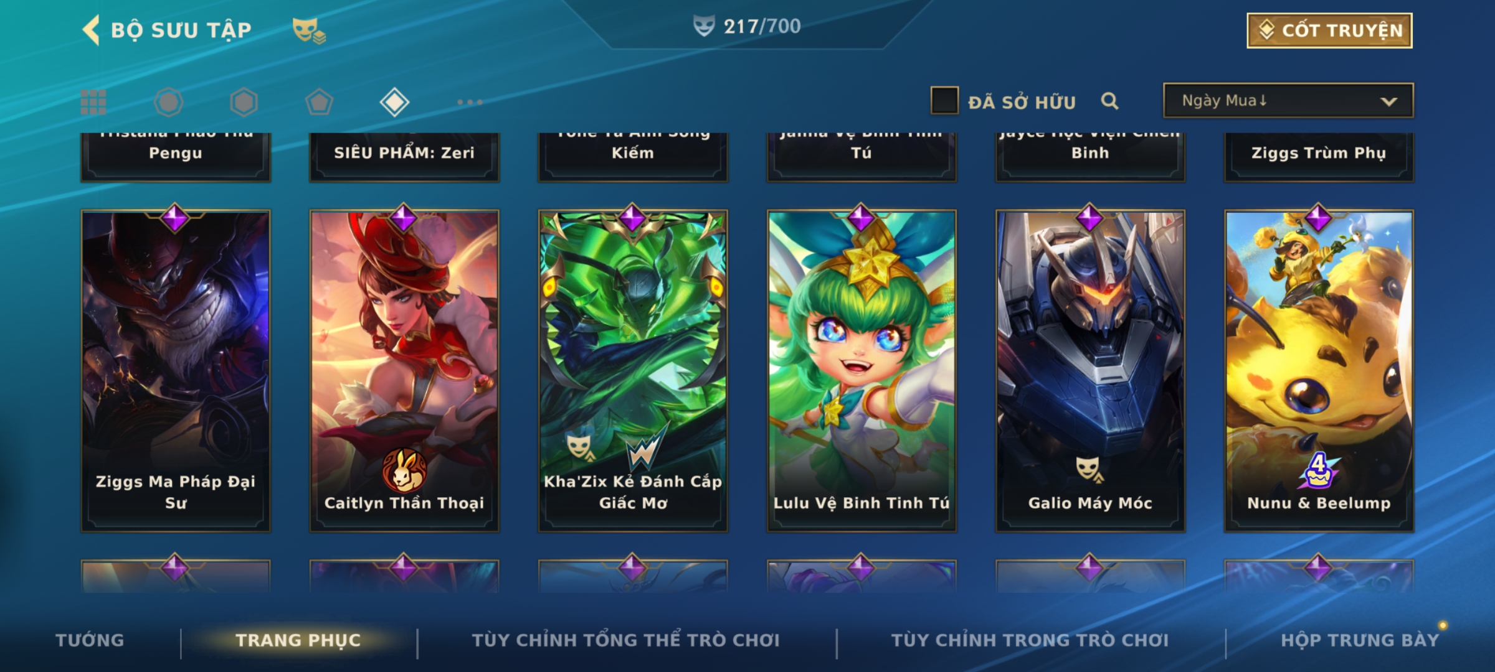Screen dimensions: 1495x672
Task: Toggle the Đã Sở Hữu checkbox
Action: coord(944,101)
